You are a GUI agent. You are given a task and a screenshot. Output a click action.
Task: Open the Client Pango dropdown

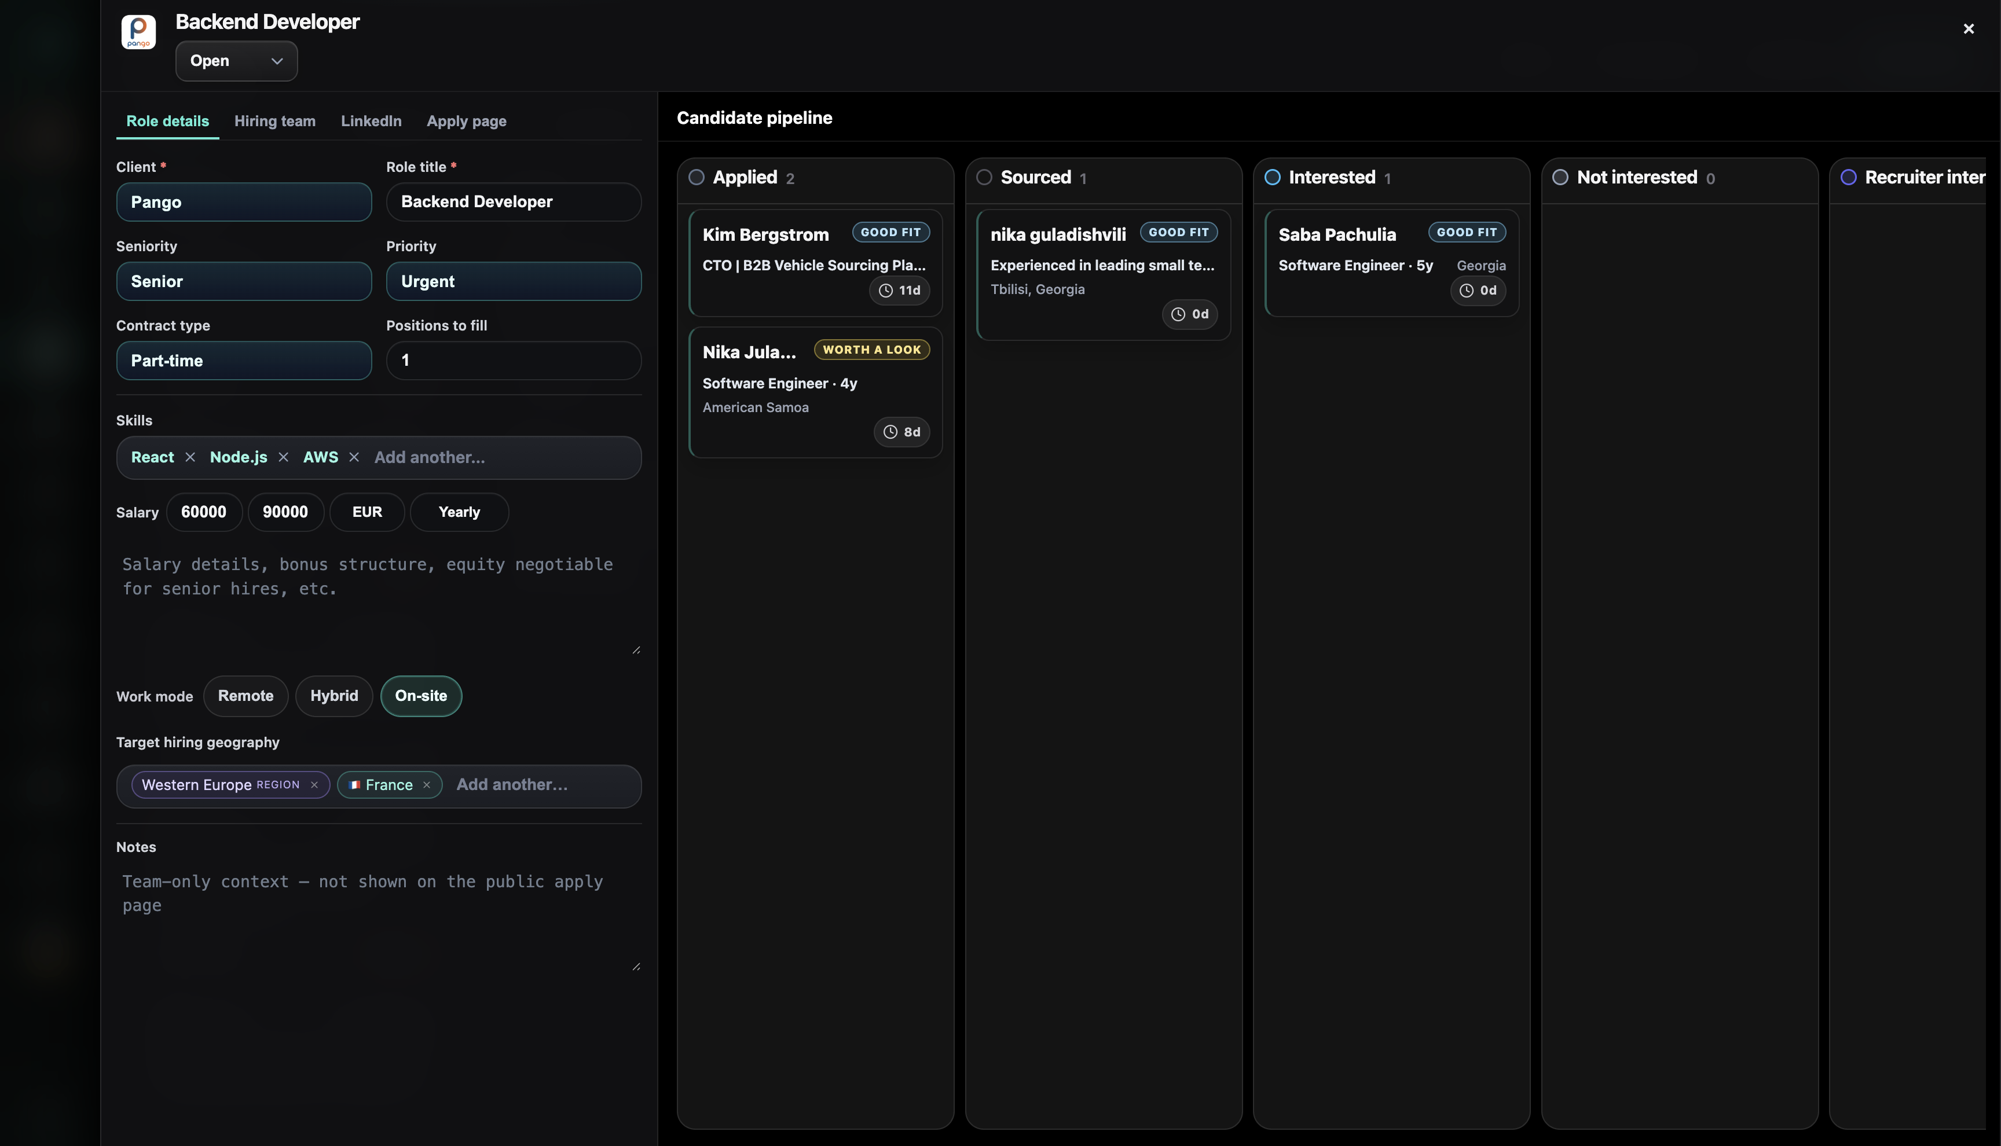point(244,202)
